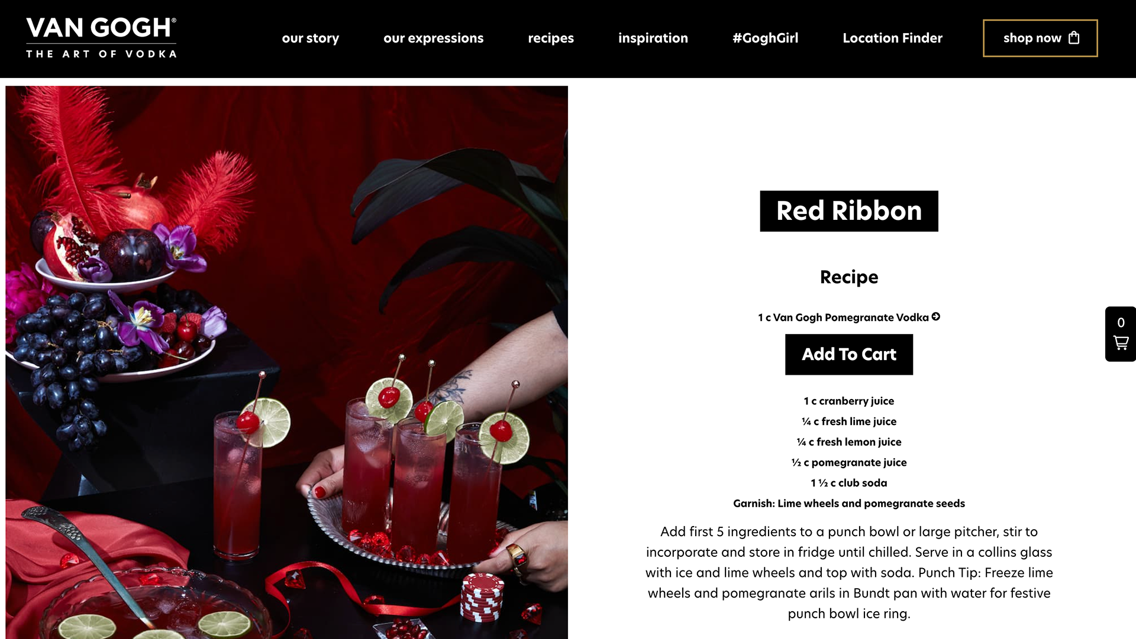The width and height of the screenshot is (1136, 639).
Task: Click the shop now button
Action: pyautogui.click(x=1040, y=38)
